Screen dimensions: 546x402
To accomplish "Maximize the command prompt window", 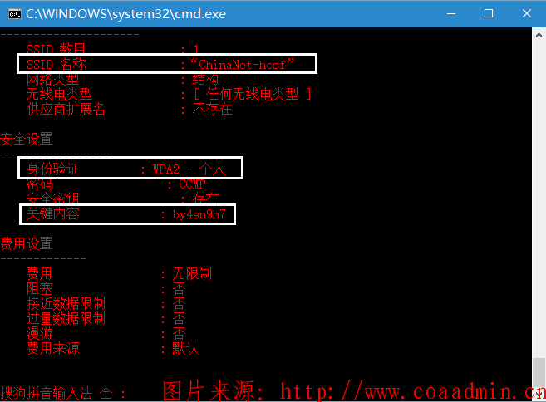I will [489, 13].
